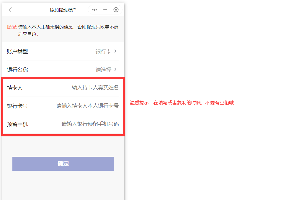Expand account type chevron next to 银行卡
The image size is (281, 200).
tap(115, 51)
